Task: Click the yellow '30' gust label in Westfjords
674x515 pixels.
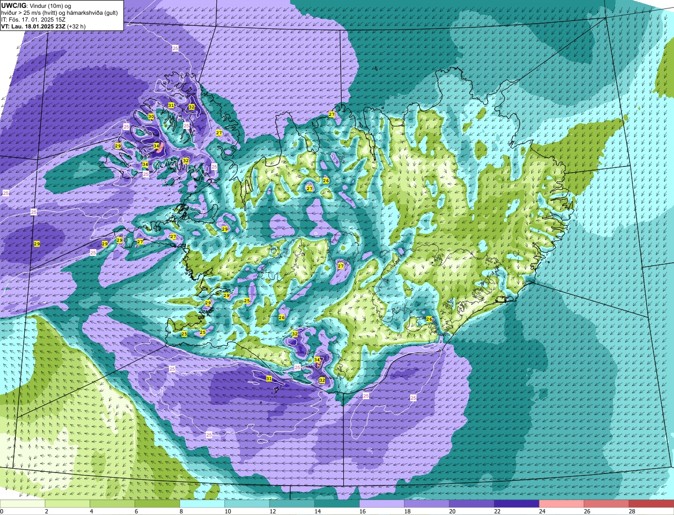Action: [151, 116]
